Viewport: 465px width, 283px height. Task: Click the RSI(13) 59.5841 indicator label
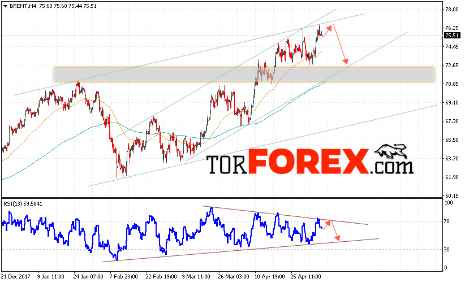[x=23, y=204]
